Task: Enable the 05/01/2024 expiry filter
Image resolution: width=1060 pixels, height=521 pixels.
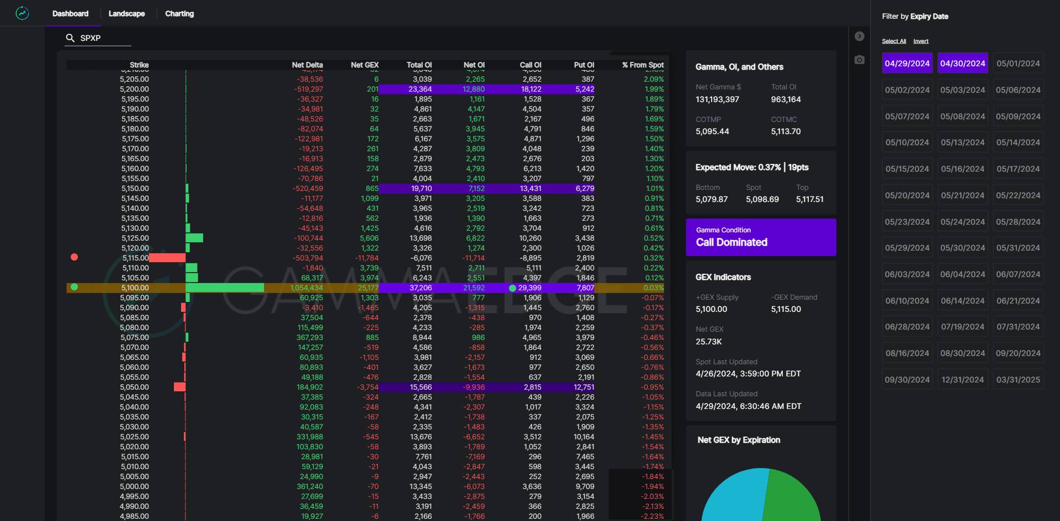Action: tap(1018, 63)
